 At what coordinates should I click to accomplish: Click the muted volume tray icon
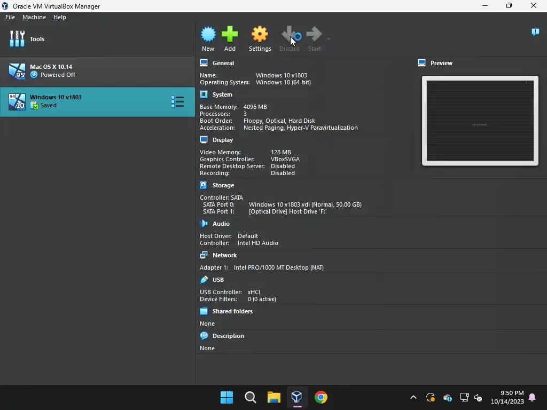click(478, 397)
